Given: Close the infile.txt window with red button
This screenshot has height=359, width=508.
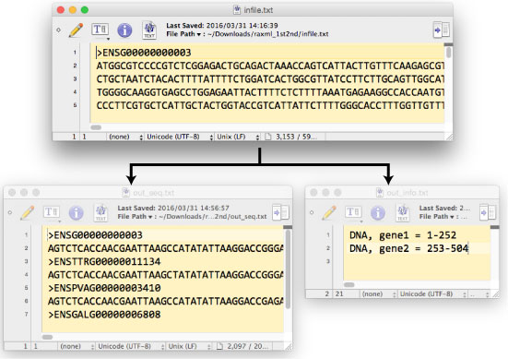Looking at the screenshot, I should (61, 10).
